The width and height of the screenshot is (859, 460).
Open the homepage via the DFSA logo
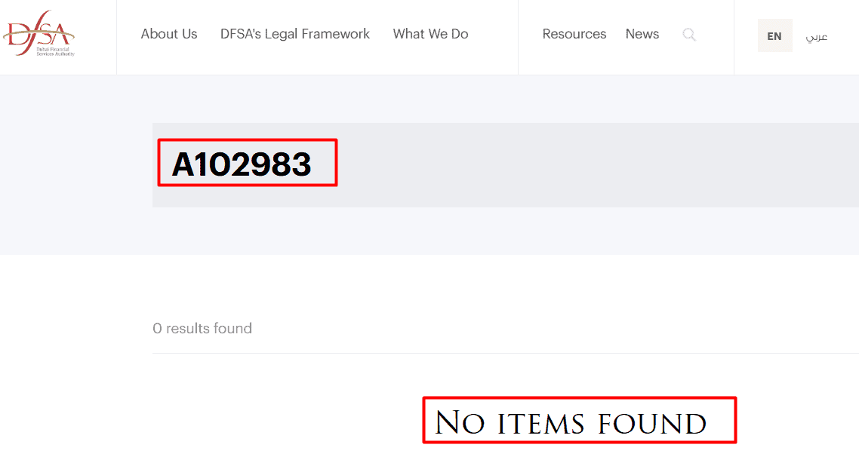[x=39, y=33]
